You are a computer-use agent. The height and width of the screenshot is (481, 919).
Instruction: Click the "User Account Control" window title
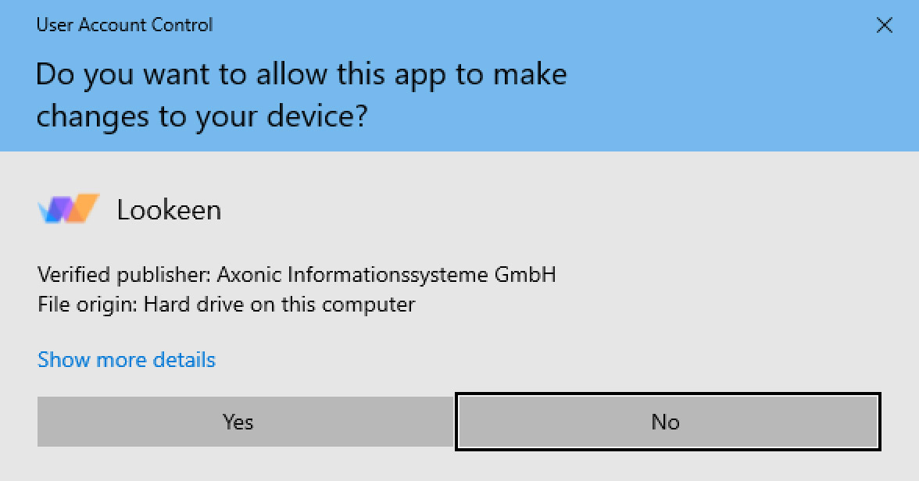coord(124,25)
